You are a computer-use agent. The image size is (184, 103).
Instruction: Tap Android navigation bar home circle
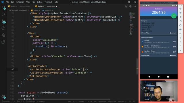(x=159, y=77)
